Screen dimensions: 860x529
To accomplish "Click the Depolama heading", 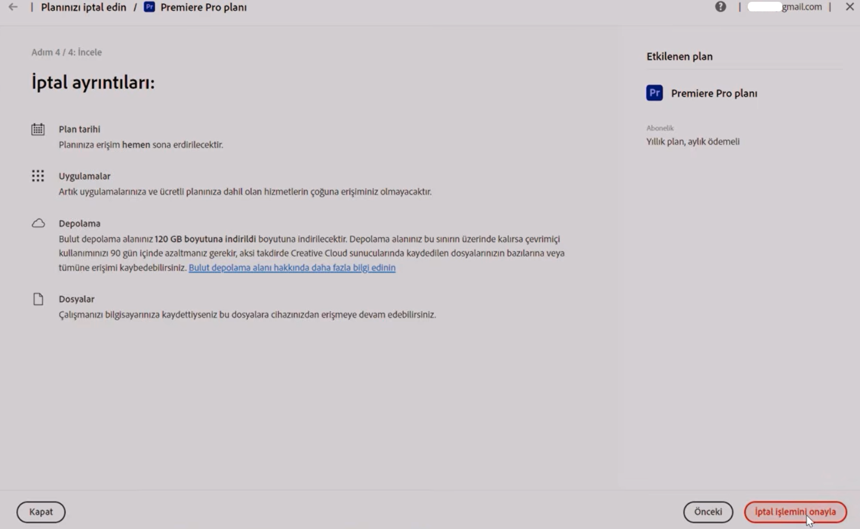I will (79, 223).
